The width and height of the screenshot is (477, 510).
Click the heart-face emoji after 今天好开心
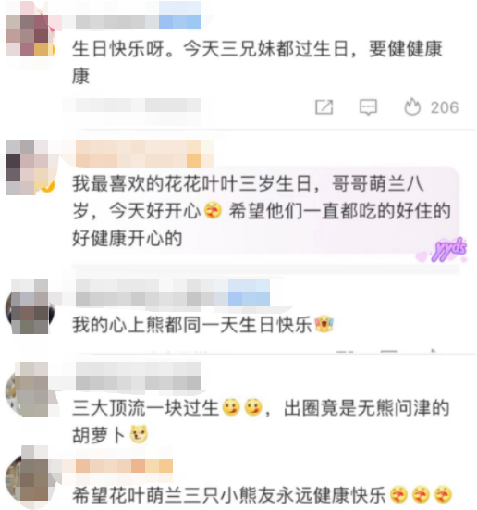click(214, 210)
